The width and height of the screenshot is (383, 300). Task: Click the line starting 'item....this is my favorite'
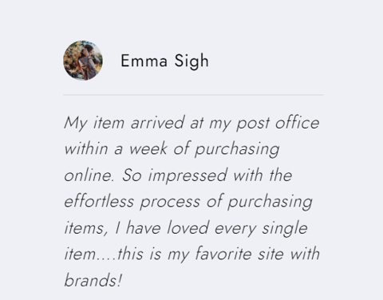pyautogui.click(x=191, y=255)
